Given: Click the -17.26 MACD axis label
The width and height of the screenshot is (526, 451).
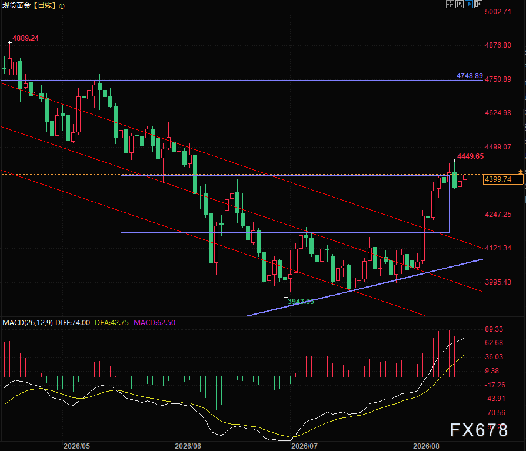Looking at the screenshot, I should [x=495, y=385].
